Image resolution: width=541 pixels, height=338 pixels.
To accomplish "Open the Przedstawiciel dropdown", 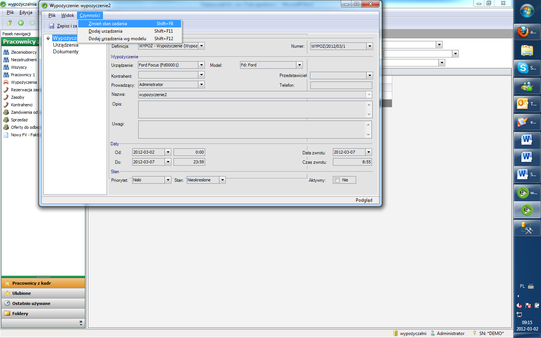I will 370,75.
